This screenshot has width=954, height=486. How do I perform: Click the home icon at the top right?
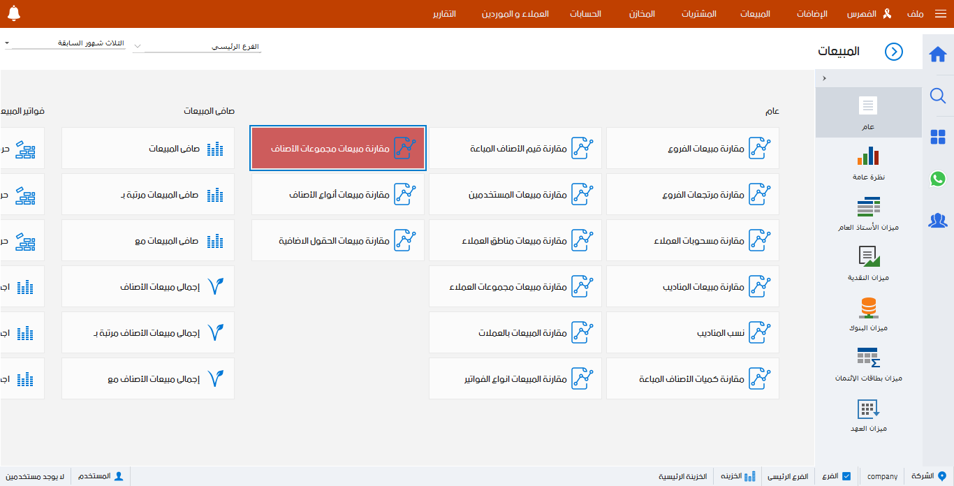click(938, 53)
